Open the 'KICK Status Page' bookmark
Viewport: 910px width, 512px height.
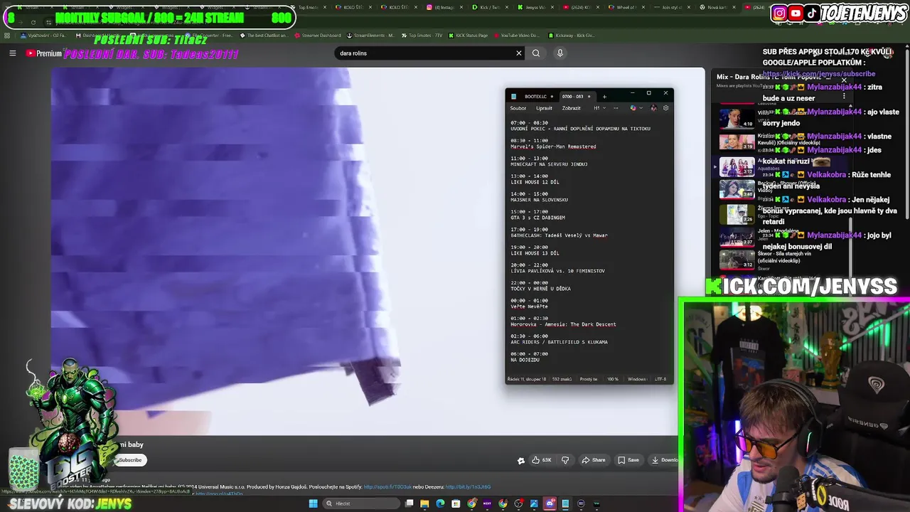click(468, 35)
